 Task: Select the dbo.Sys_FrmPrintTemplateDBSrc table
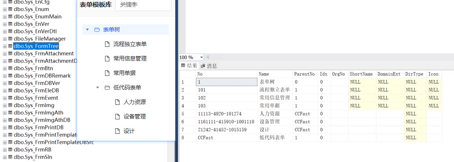(x=54, y=142)
